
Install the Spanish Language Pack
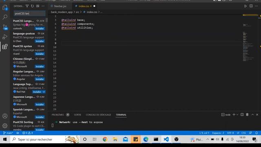(40, 117)
